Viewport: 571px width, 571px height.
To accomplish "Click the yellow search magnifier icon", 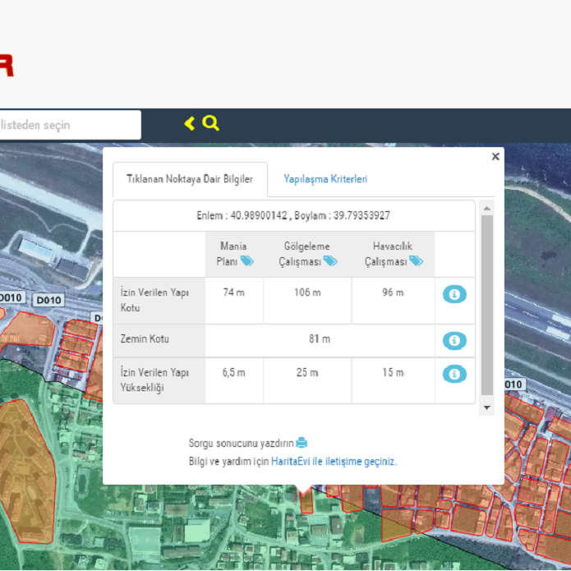I will click(x=211, y=123).
